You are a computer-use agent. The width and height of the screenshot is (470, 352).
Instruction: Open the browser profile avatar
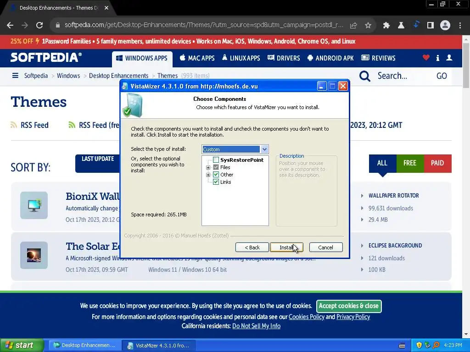tap(445, 25)
